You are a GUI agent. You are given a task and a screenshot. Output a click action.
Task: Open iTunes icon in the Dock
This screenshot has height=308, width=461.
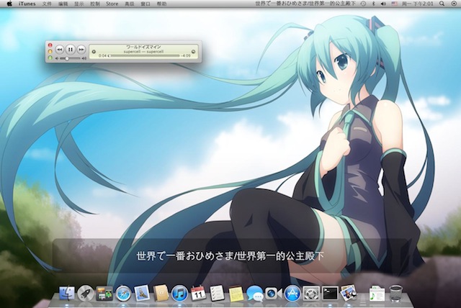pyautogui.click(x=179, y=293)
